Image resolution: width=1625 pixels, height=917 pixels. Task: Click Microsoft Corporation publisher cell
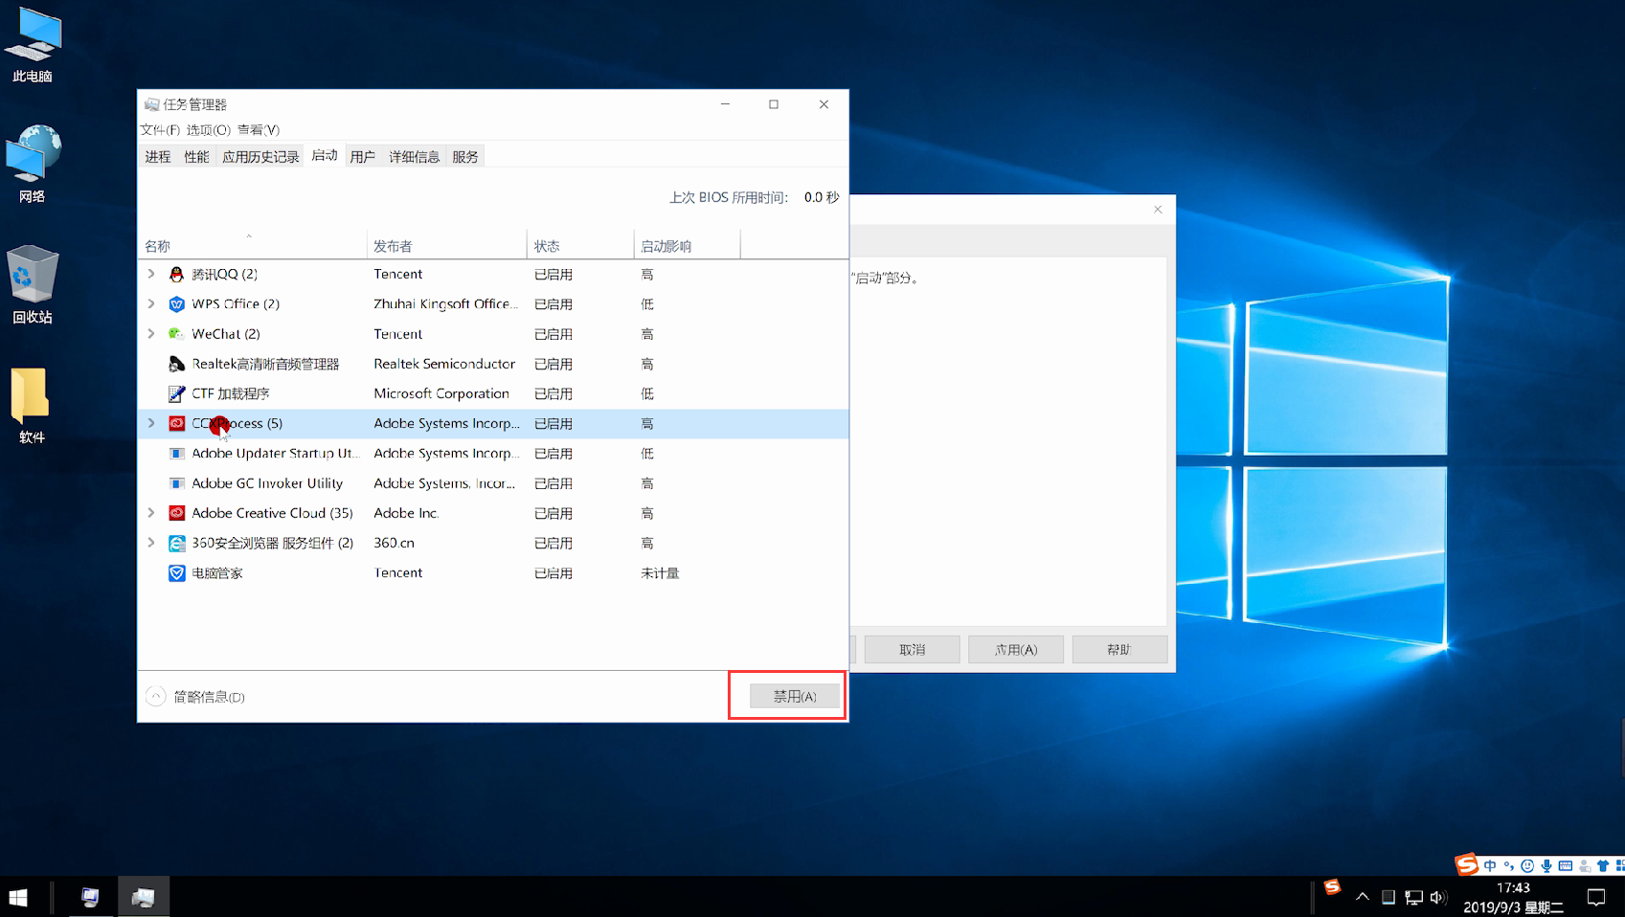pos(441,393)
